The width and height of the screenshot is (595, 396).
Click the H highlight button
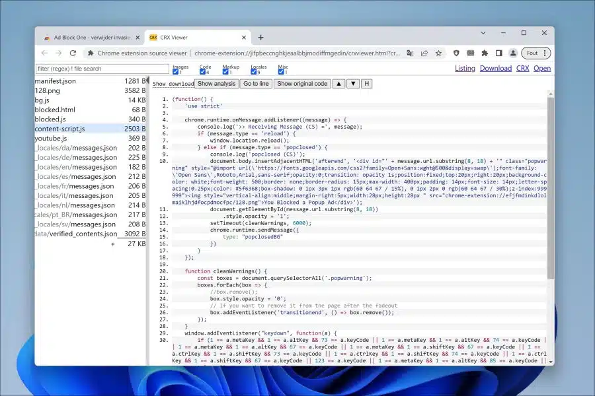(x=366, y=84)
